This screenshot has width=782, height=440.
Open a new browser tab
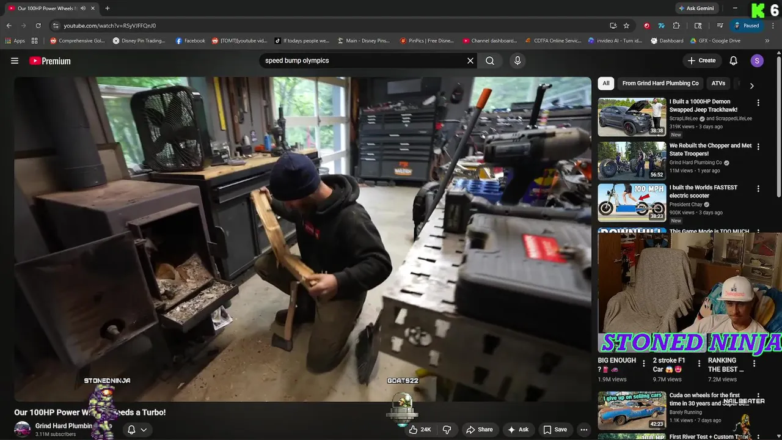[x=108, y=8]
